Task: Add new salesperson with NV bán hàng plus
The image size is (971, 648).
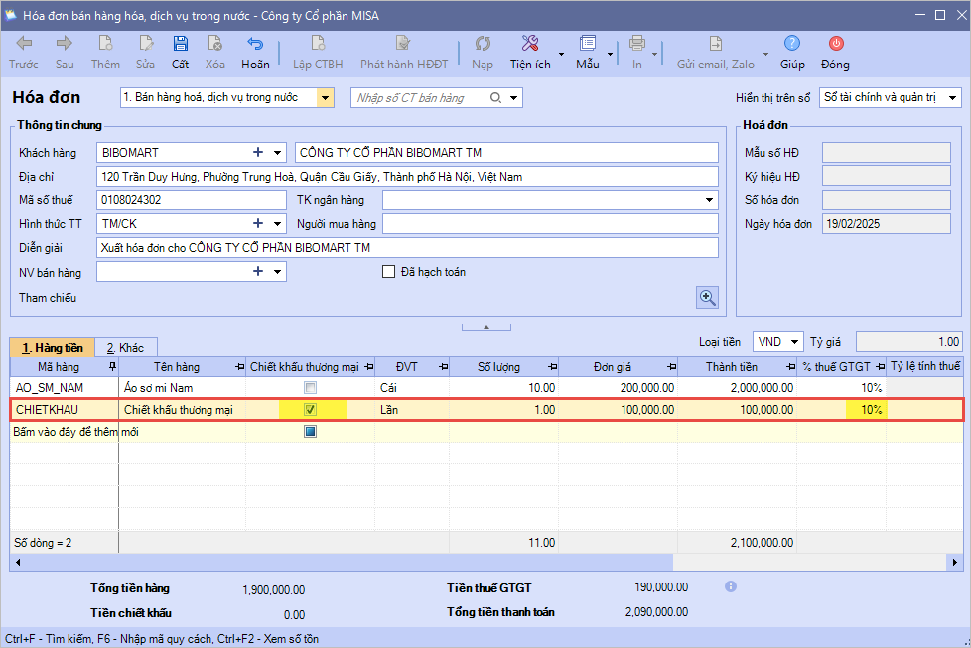Action: pyautogui.click(x=258, y=271)
